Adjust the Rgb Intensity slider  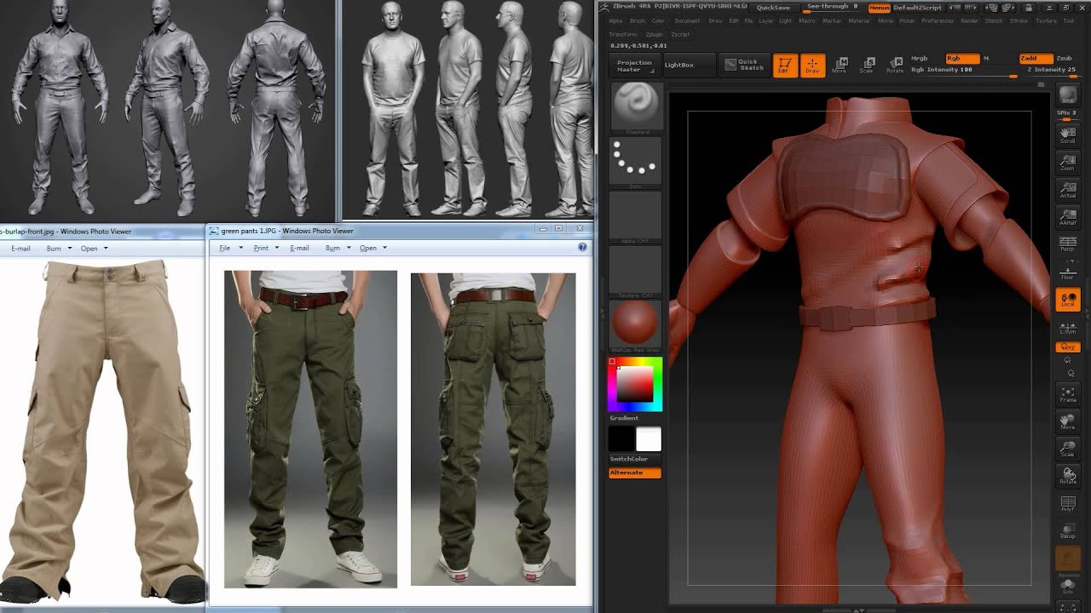[x=963, y=70]
